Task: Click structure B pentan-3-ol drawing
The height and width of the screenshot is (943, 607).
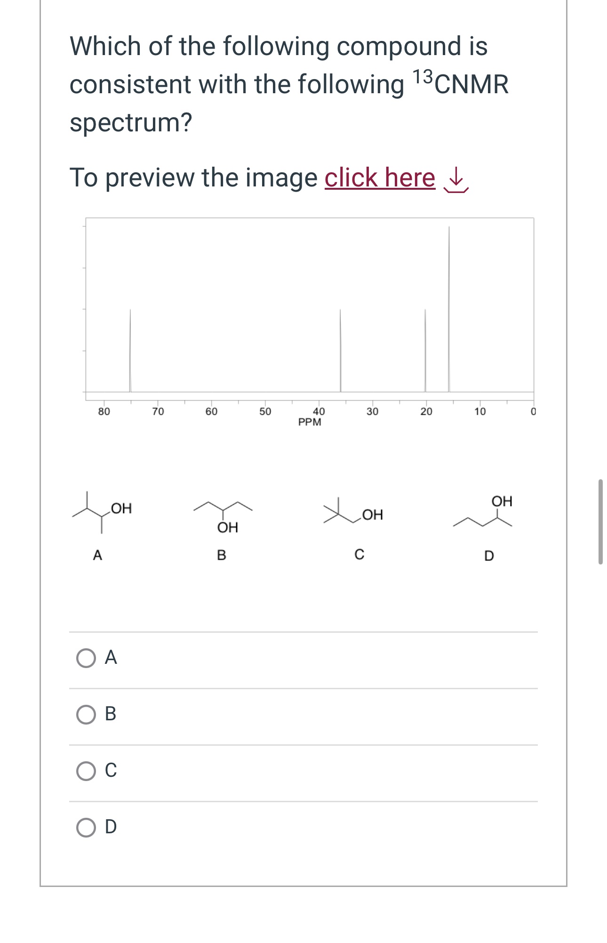Action: [223, 517]
